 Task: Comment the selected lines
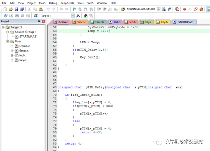pyautogui.click(x=110, y=9)
